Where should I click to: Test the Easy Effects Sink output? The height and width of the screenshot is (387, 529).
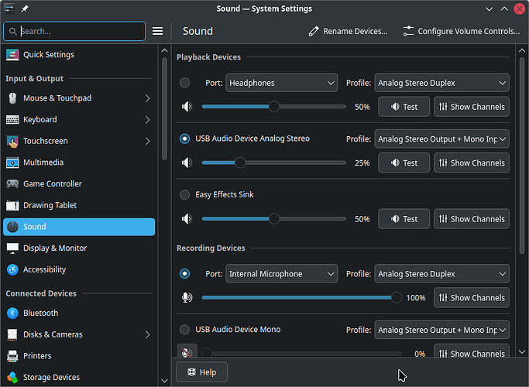point(404,219)
